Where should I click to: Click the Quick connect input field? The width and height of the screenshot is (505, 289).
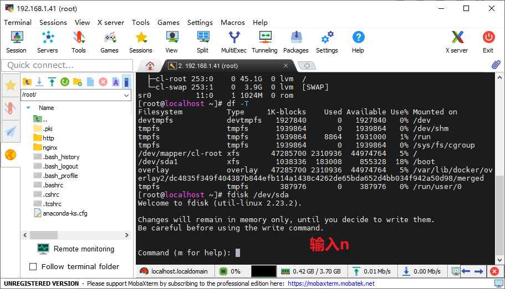tap(67, 65)
